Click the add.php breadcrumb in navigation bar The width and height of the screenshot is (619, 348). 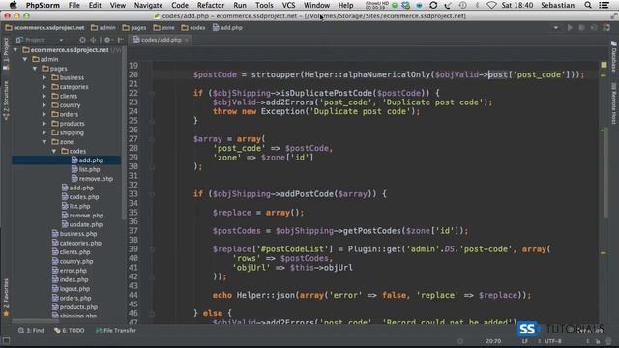tap(227, 28)
